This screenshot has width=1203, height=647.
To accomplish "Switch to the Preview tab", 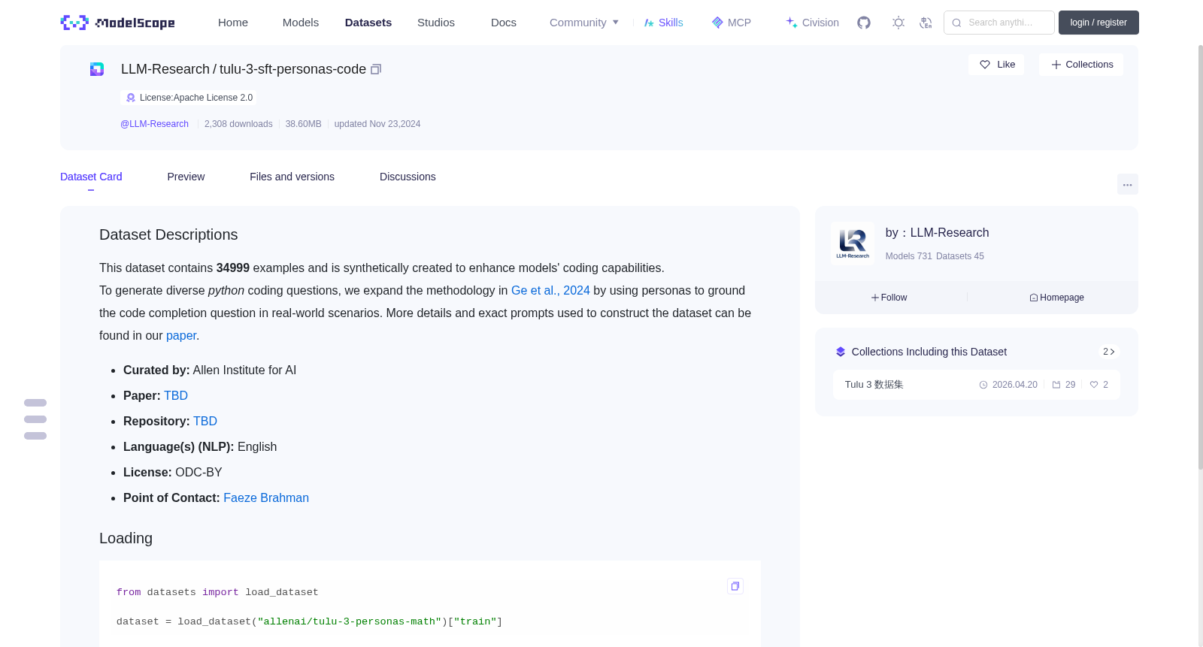I will coord(186,177).
